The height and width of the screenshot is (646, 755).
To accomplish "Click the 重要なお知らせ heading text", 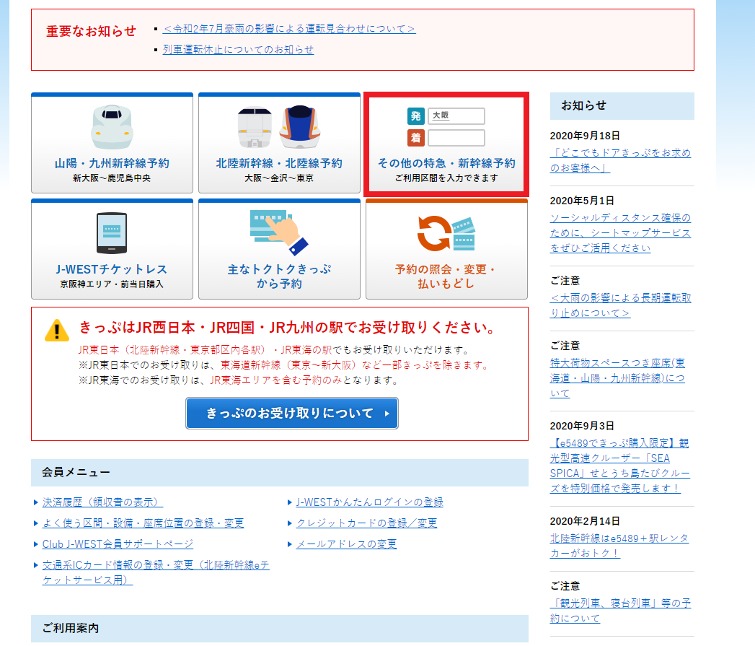I will coord(91,31).
